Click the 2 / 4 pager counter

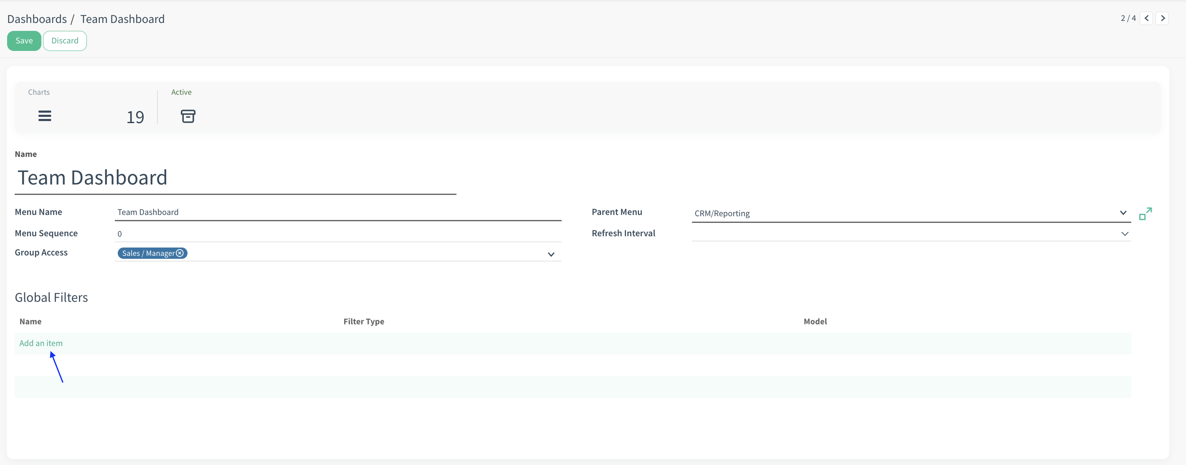1128,18
